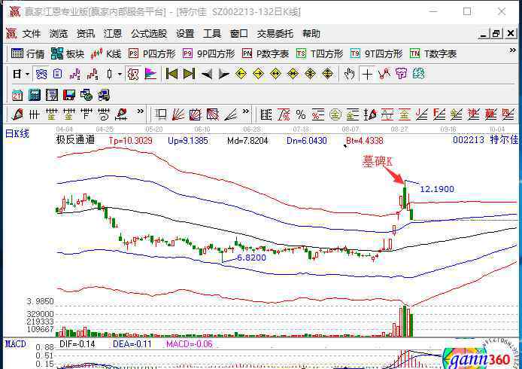
Task: Open the 帮助 menu
Action: [x=311, y=34]
